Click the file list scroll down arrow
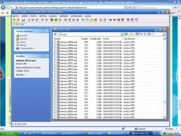 165,117
